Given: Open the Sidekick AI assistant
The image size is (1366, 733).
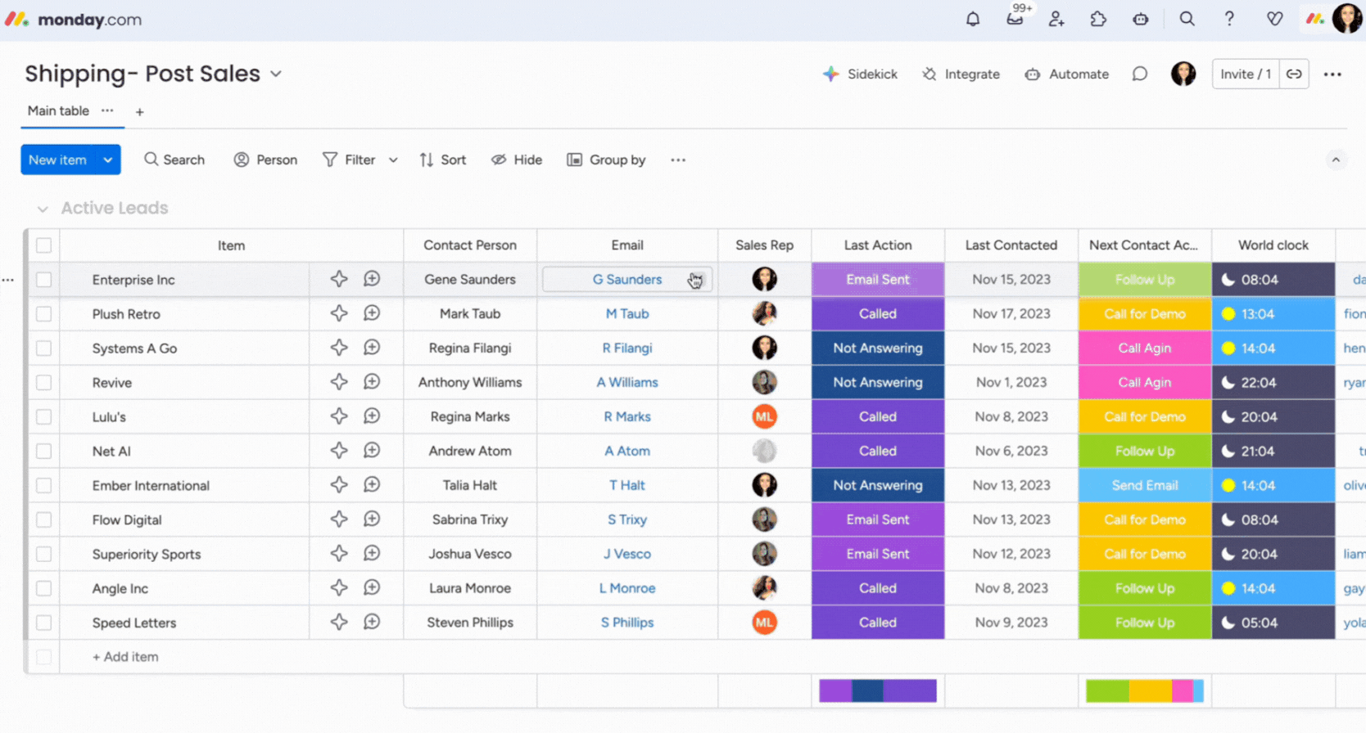Looking at the screenshot, I should 860,74.
